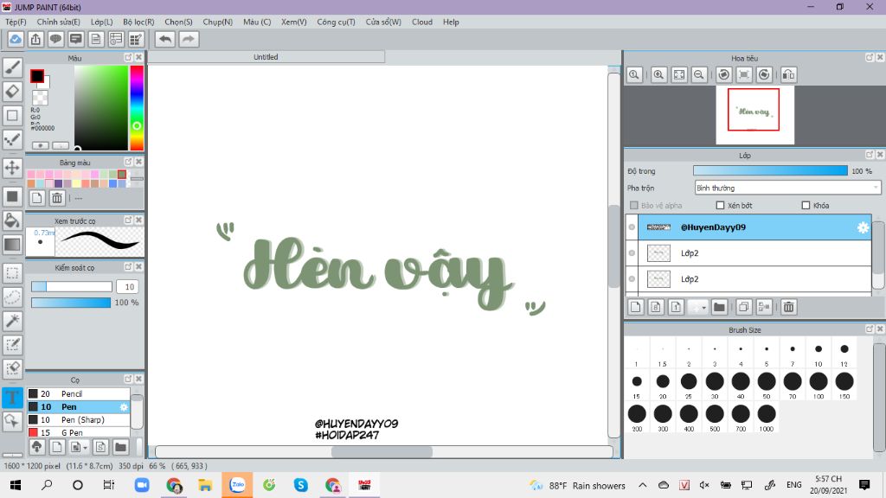This screenshot has width=886, height=498.
Task: Select the Select Pen tool
Action: click(x=12, y=344)
